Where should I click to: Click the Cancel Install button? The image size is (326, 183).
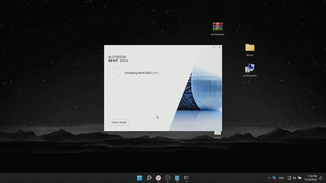pyautogui.click(x=119, y=123)
